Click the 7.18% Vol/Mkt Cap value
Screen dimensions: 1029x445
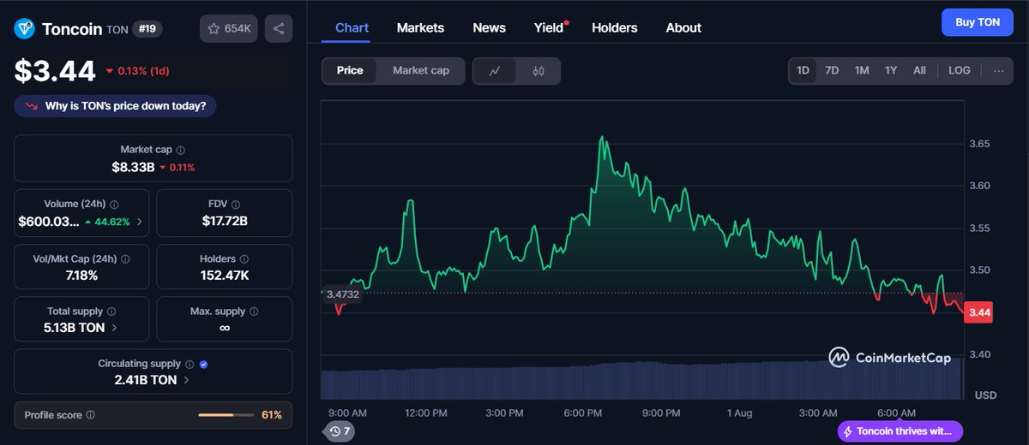tap(81, 275)
